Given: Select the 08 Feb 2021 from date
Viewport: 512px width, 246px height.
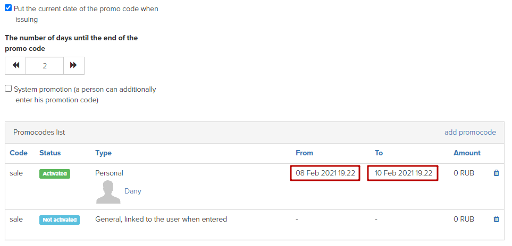Looking at the screenshot, I should pyautogui.click(x=325, y=173).
